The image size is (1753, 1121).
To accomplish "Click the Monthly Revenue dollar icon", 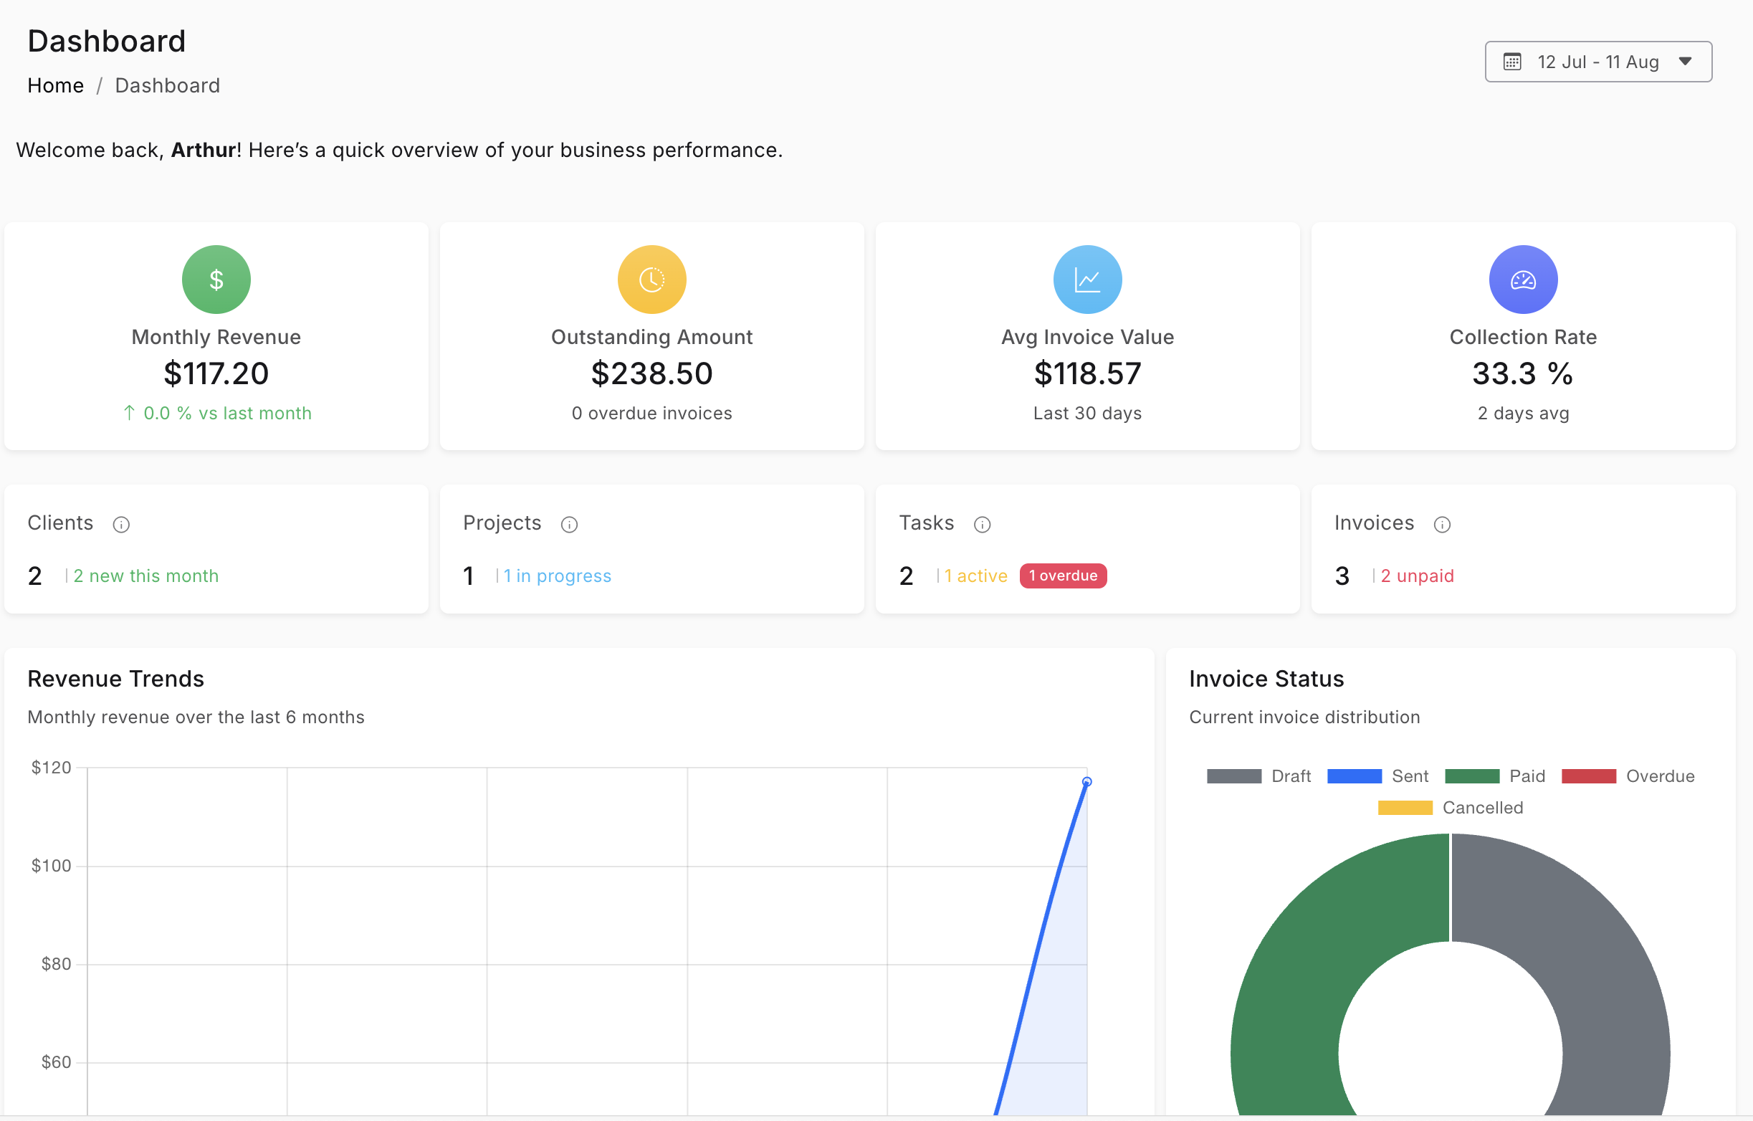I will (216, 279).
